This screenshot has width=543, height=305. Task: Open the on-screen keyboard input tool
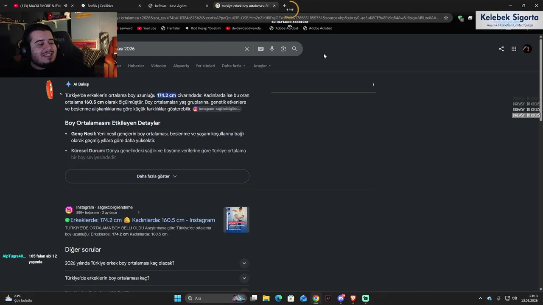261,49
